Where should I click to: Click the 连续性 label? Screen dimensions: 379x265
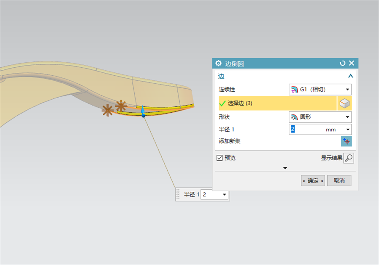pos(227,90)
